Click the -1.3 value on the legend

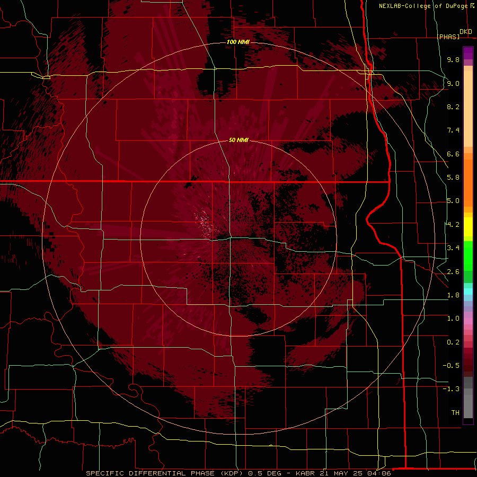pyautogui.click(x=451, y=389)
